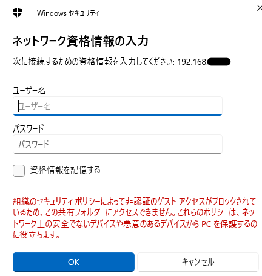Enable the 資格情報を記憶する checkbox
262x276 pixels.
[x=19, y=171]
